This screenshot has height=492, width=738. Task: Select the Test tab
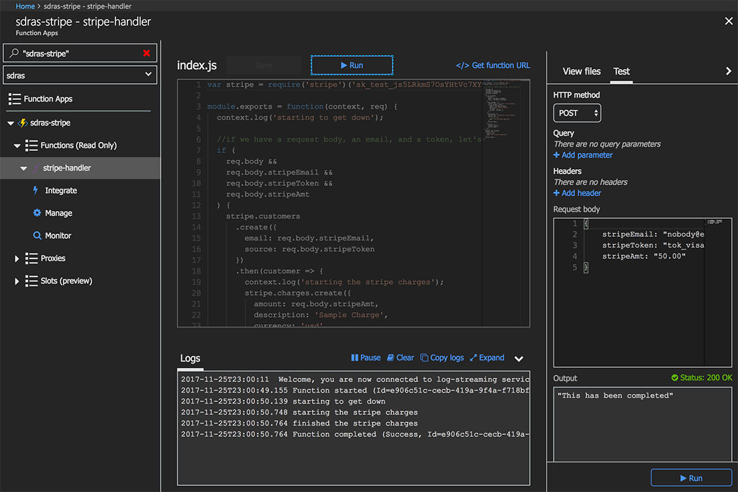(x=621, y=72)
